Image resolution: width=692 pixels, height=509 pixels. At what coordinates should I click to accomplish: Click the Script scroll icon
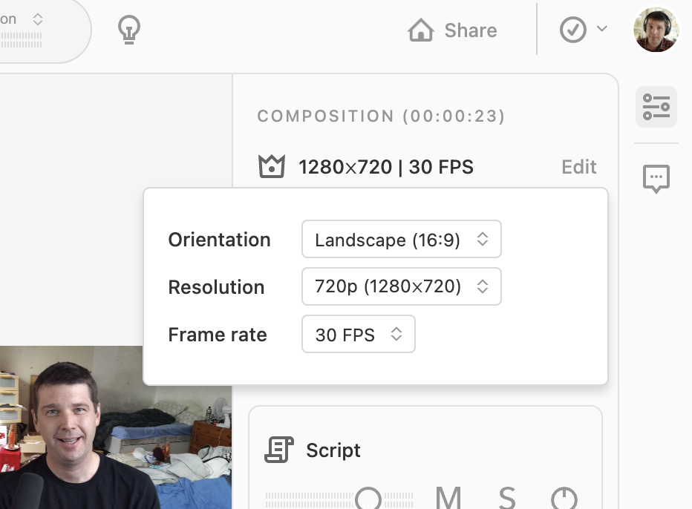coord(279,450)
